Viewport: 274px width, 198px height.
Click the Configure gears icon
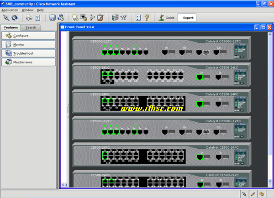coord(8,36)
